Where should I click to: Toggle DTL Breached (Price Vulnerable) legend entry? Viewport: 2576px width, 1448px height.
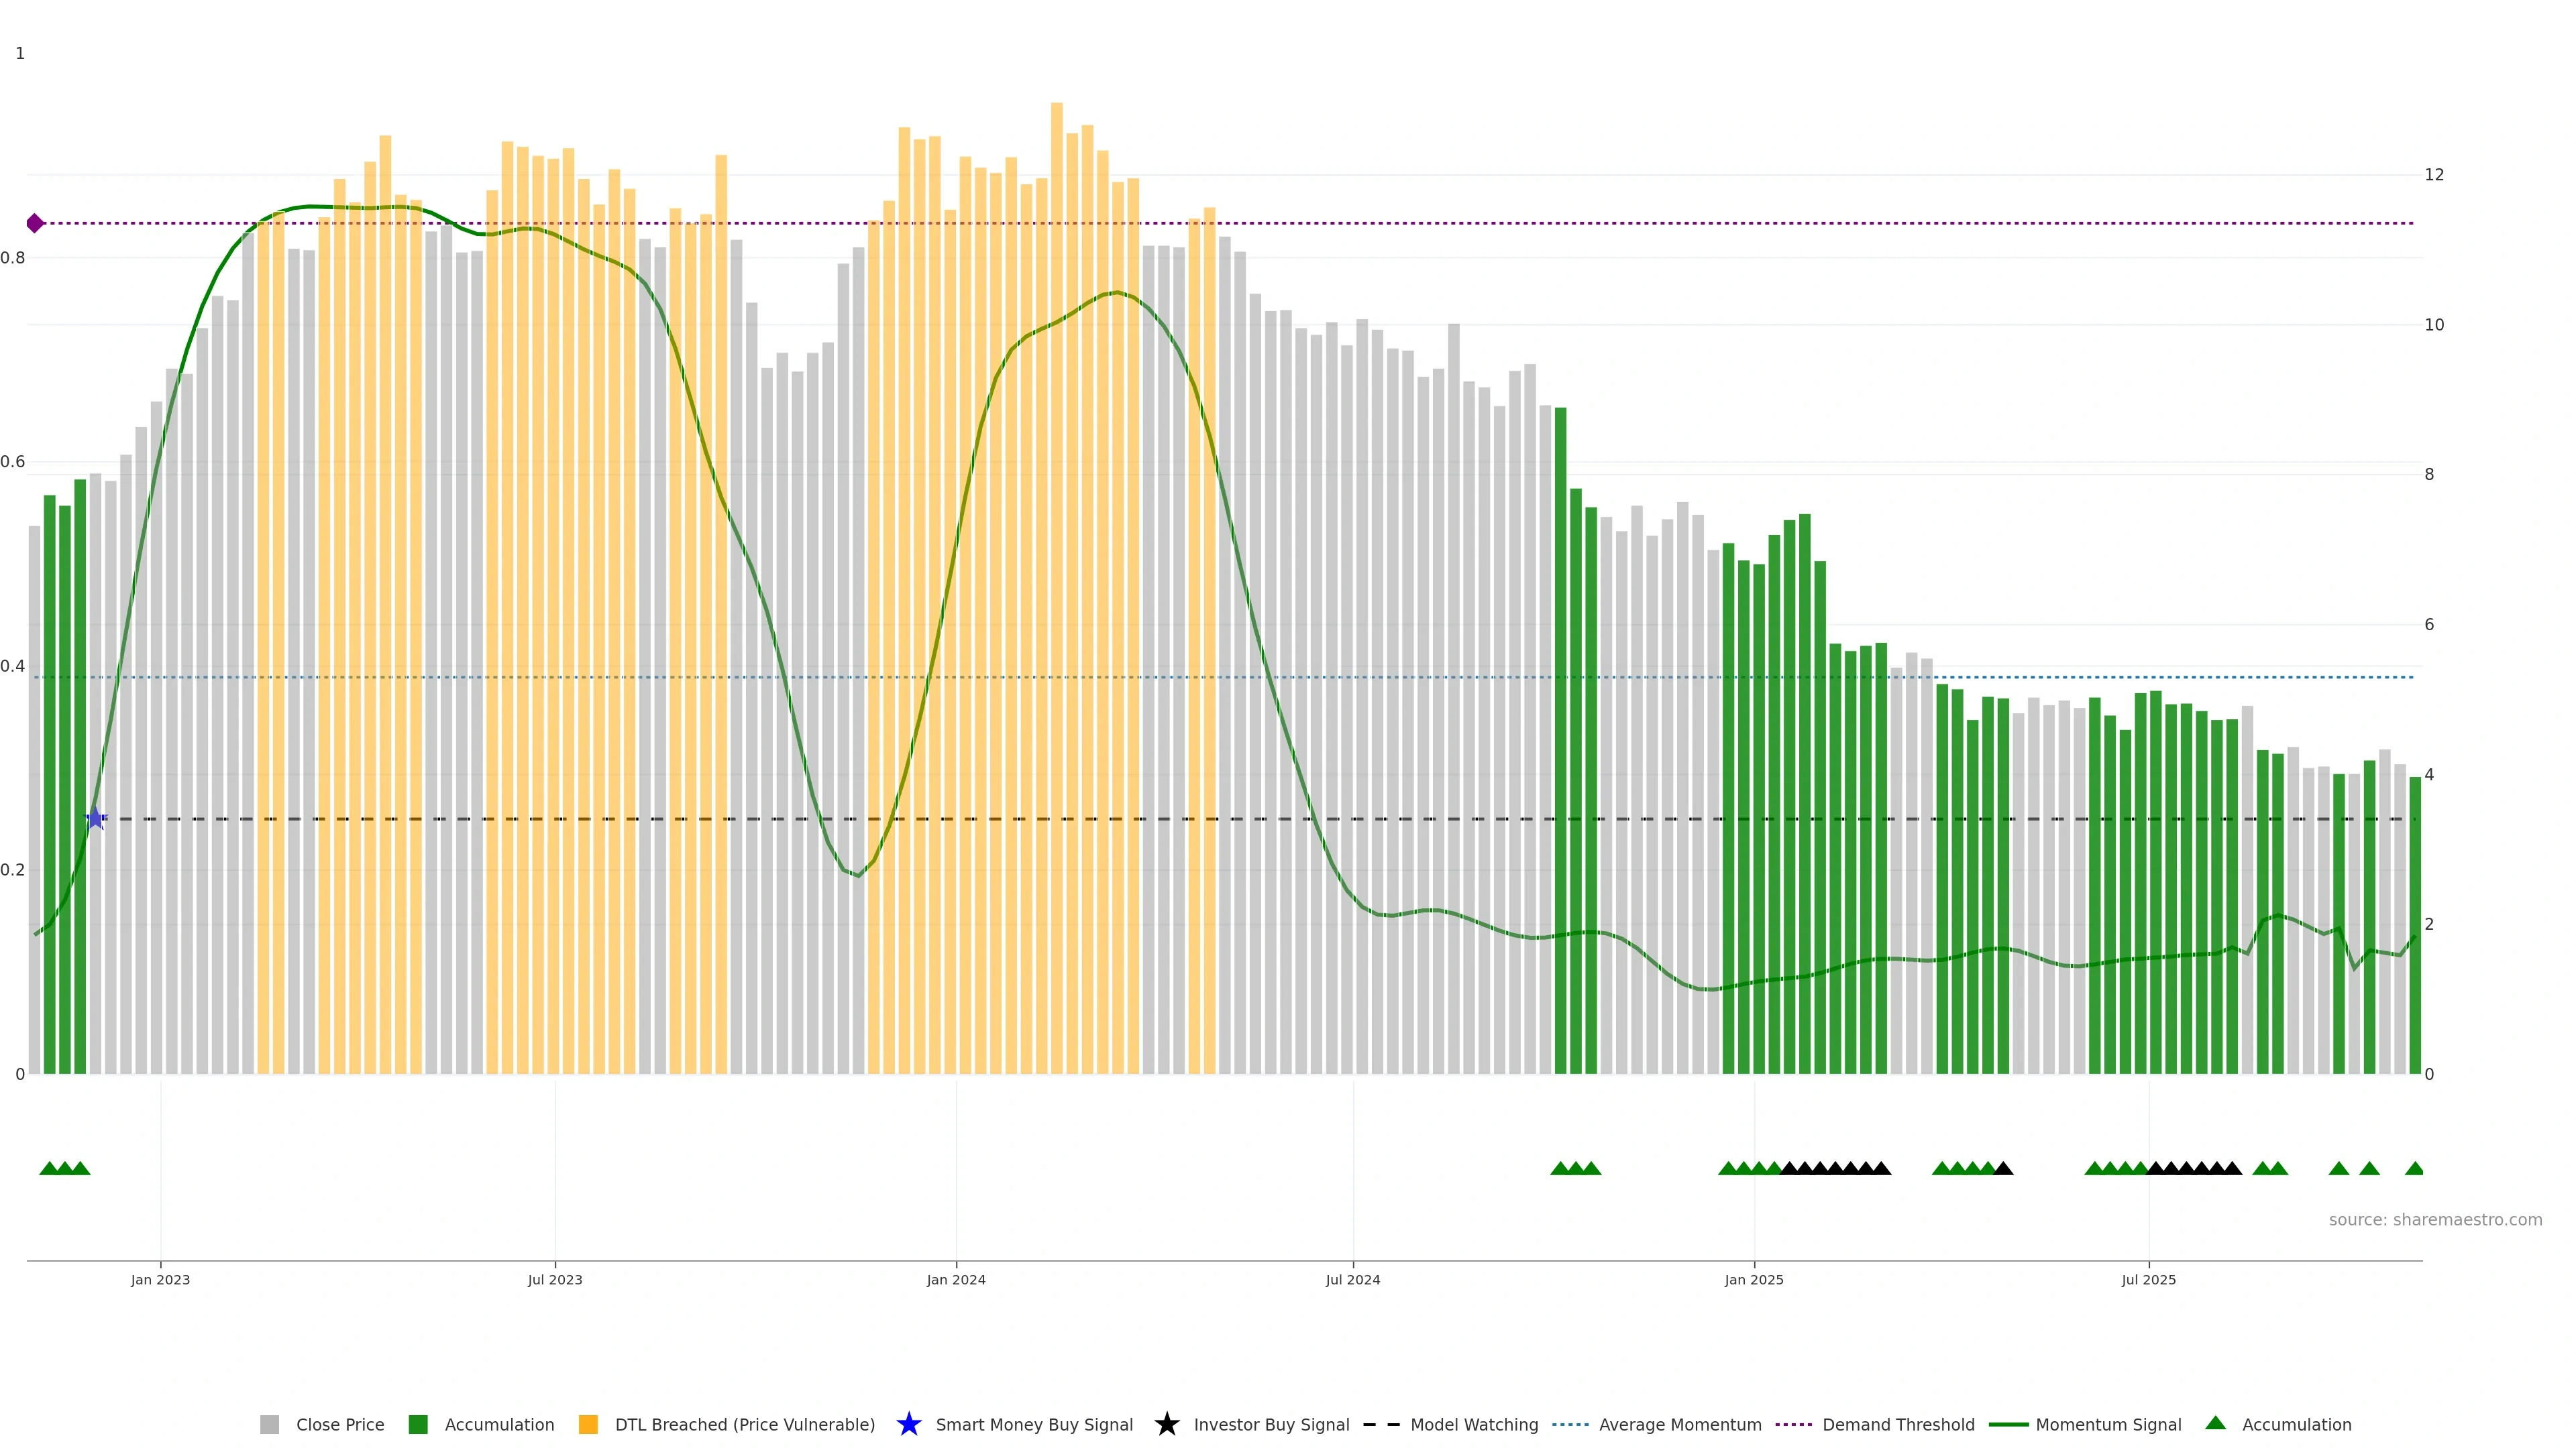click(x=744, y=1424)
